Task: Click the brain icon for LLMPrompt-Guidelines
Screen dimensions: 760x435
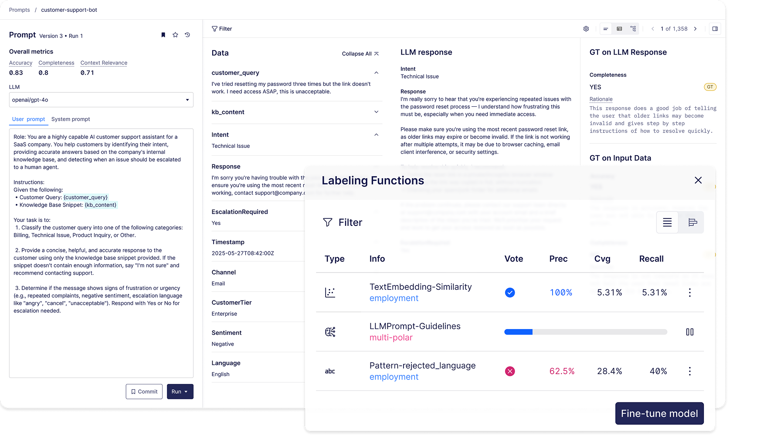Action: (x=330, y=332)
